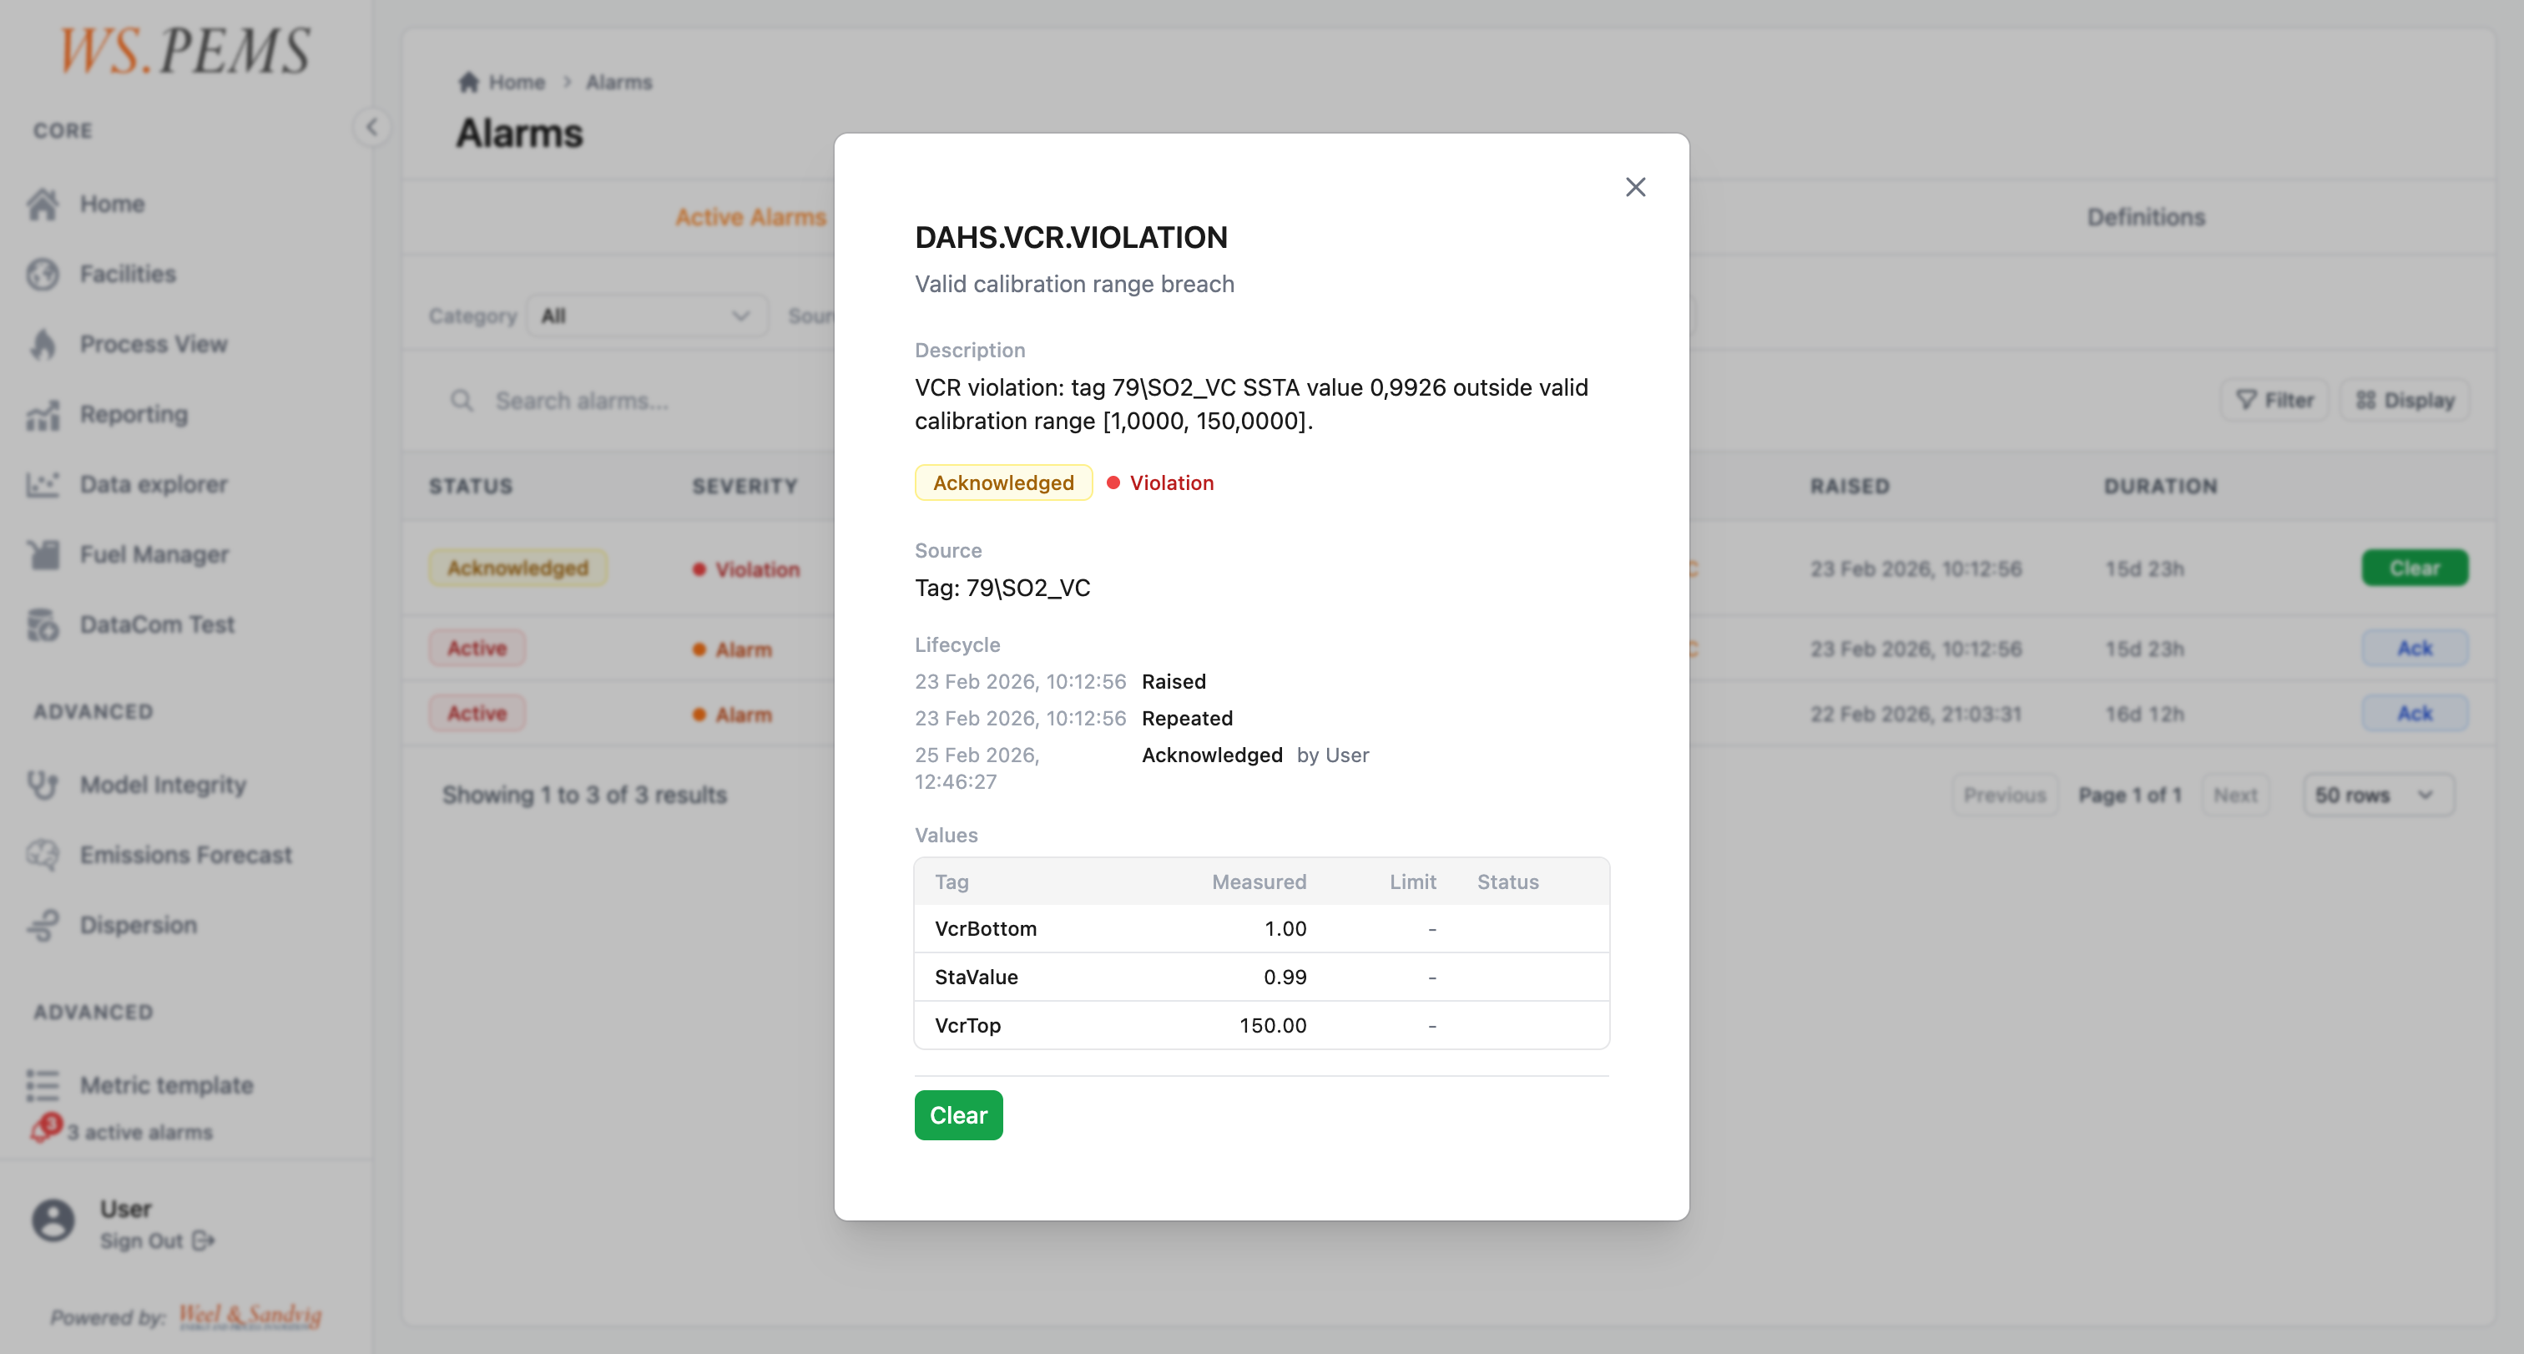2524x1354 pixels.
Task: Click the active alarms bell badge
Action: point(45,1128)
